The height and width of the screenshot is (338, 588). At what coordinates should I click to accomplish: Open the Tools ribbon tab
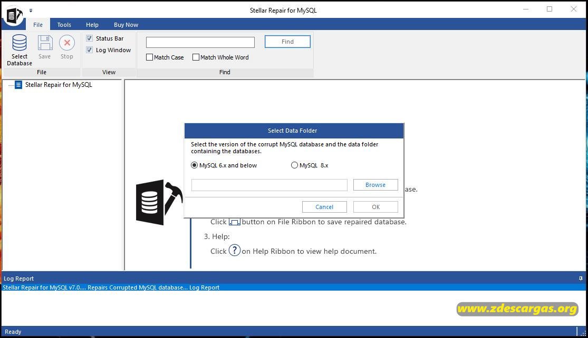64,25
